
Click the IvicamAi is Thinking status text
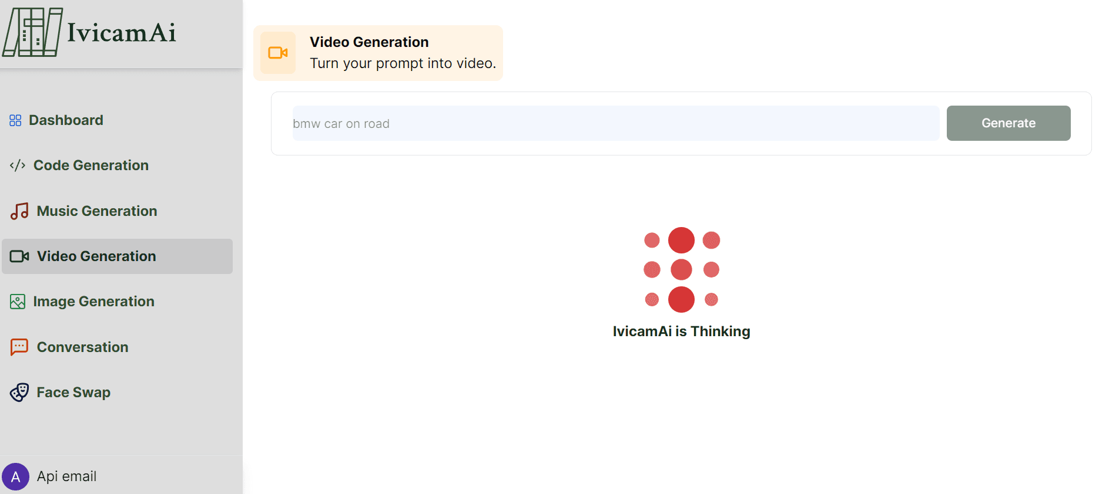682,331
